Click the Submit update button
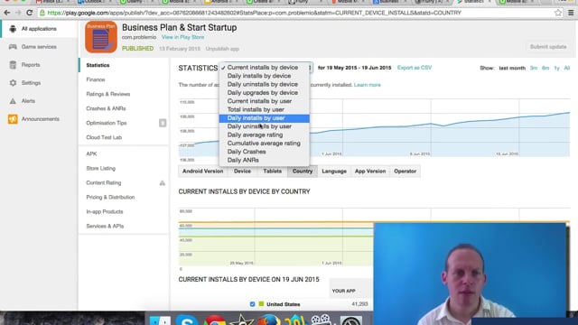The width and height of the screenshot is (578, 325). [548, 47]
